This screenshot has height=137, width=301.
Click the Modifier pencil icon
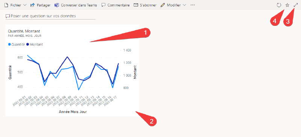(163, 5)
